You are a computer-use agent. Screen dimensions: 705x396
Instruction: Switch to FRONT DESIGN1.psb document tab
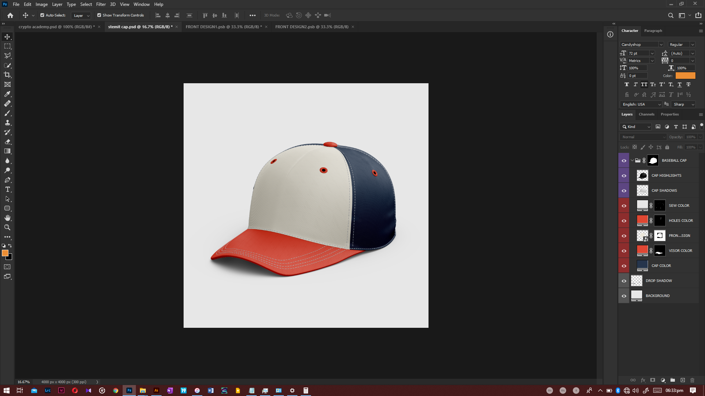224,27
